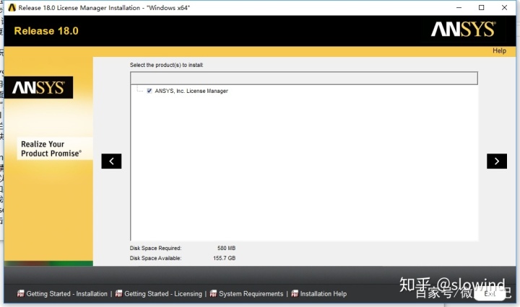Click the Disk Space Required label

pyautogui.click(x=155, y=248)
